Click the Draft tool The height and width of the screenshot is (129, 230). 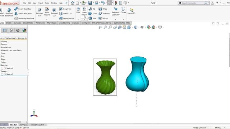click(x=93, y=14)
